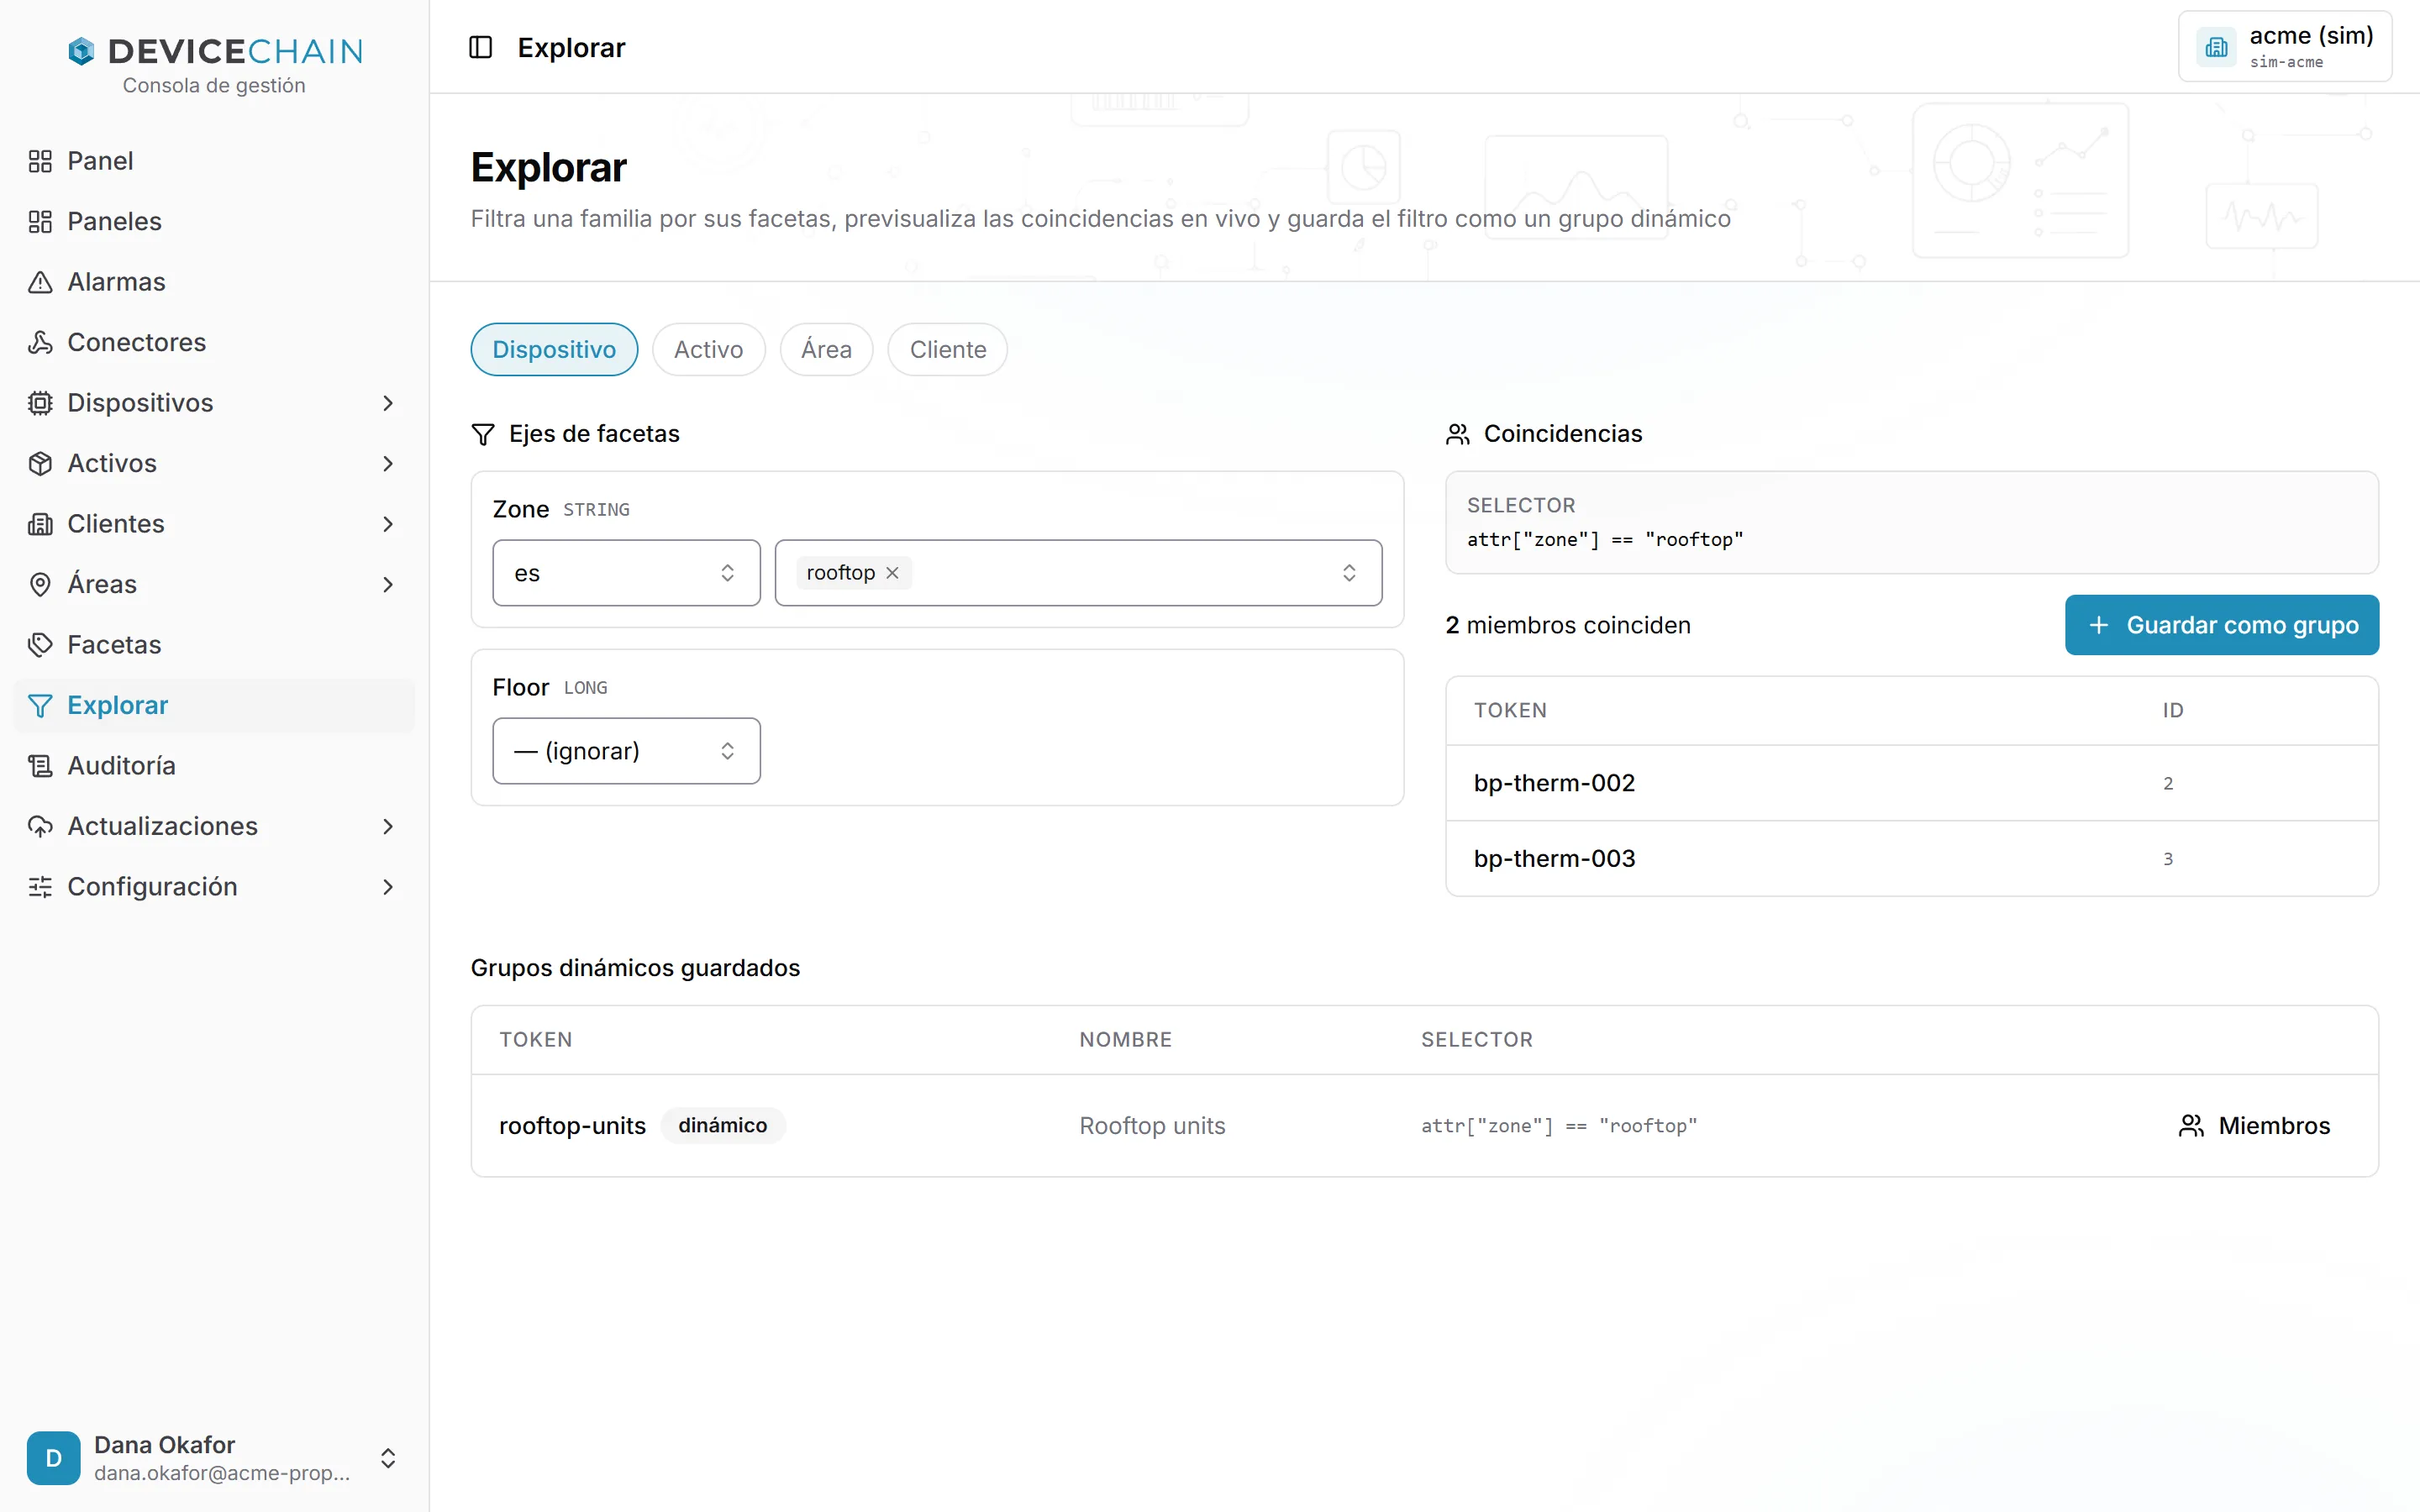Viewport: 2420px width, 1512px height.
Task: Open the Zone values multi-select combo box
Action: coord(1078,573)
